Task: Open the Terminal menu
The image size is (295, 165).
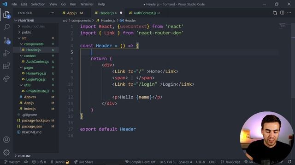Action: pyautogui.click(x=87, y=4)
